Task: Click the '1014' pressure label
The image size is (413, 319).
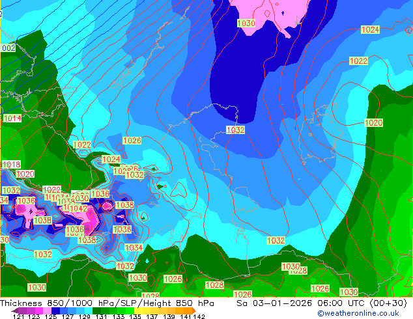Action: tap(12, 118)
